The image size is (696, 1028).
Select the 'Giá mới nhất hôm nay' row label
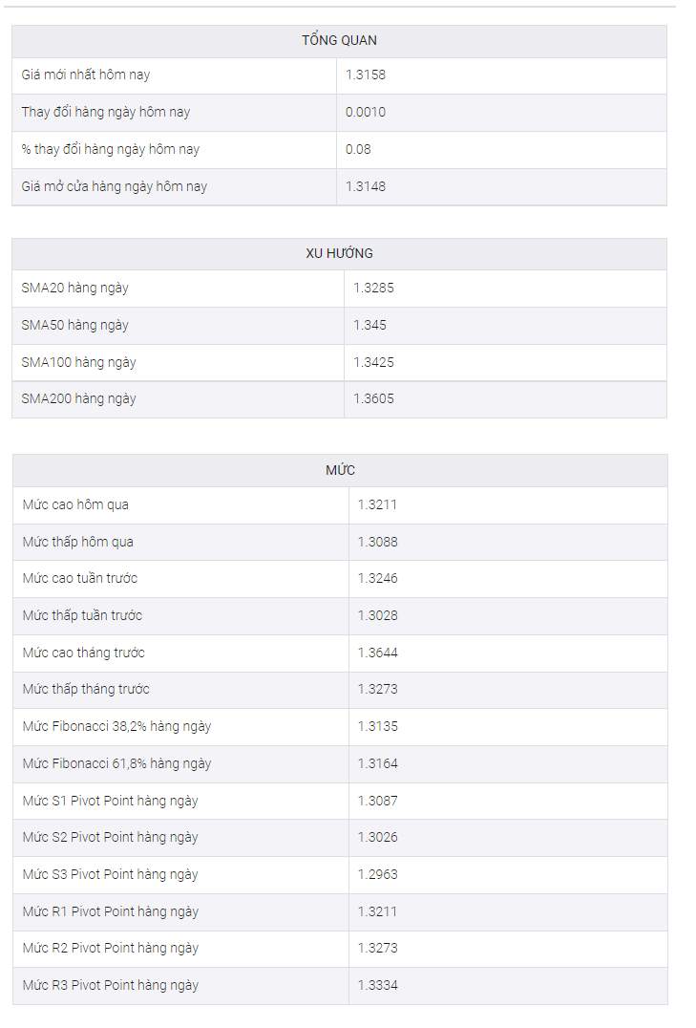pyautogui.click(x=86, y=75)
